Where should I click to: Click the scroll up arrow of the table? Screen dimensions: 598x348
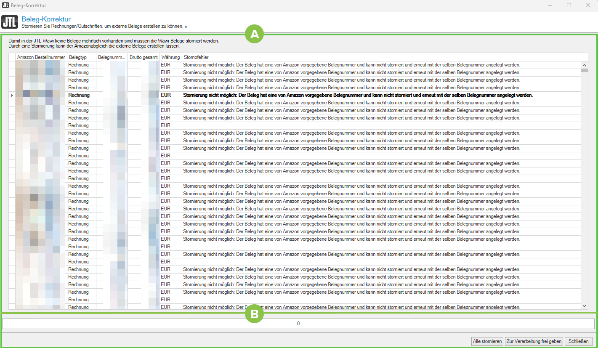[x=584, y=65]
